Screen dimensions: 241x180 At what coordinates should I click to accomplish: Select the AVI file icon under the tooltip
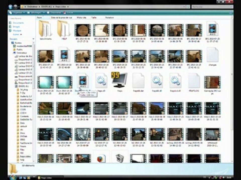pos(83,81)
